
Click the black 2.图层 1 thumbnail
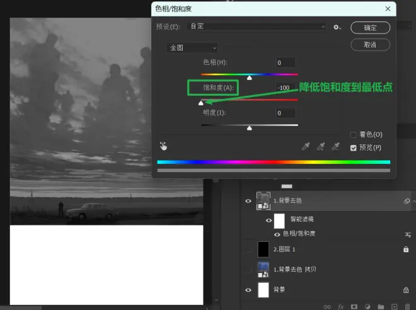[x=263, y=250]
